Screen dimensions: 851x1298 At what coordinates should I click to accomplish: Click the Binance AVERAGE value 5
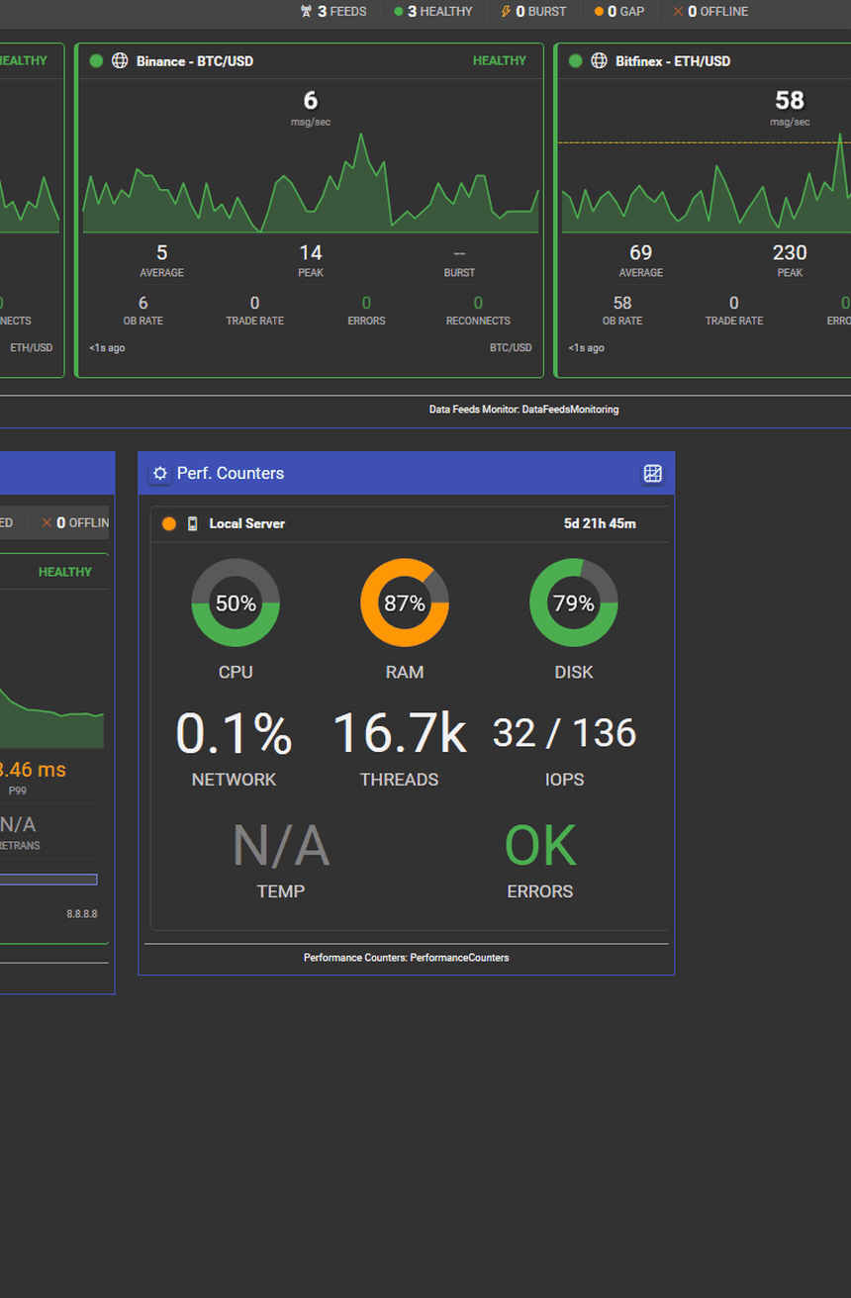click(162, 253)
